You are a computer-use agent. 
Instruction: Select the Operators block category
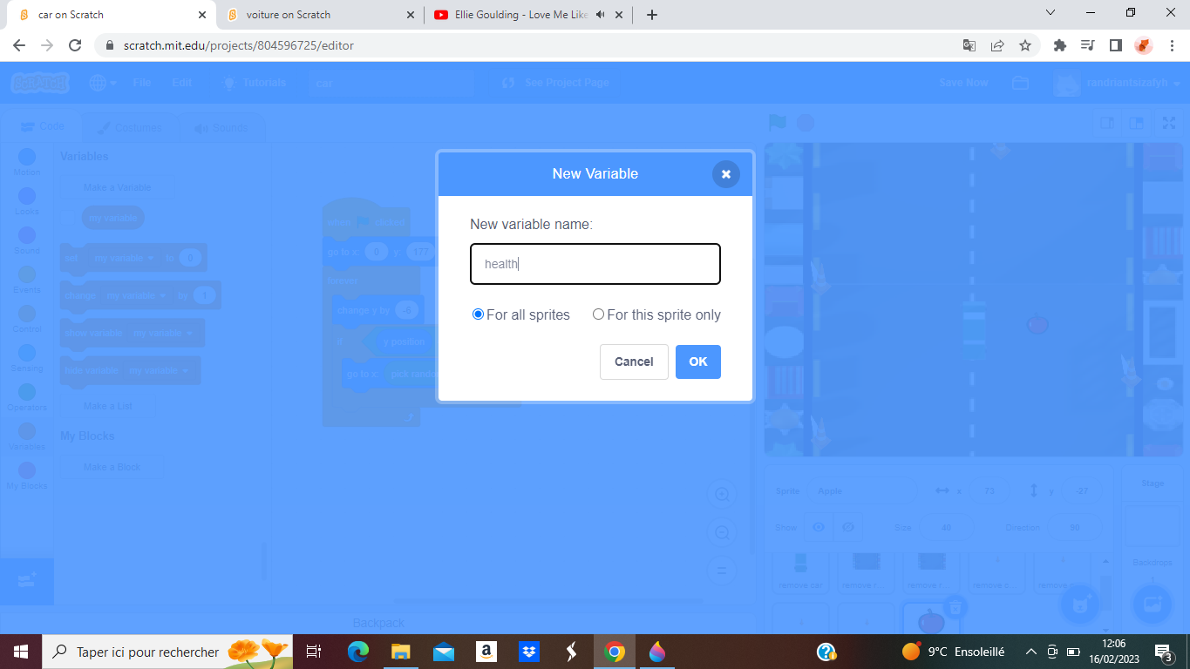coord(27,397)
